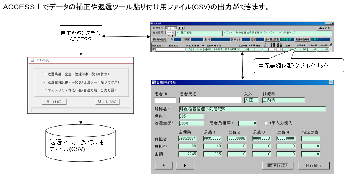Click the 公費1 金額 field 305

(213, 154)
